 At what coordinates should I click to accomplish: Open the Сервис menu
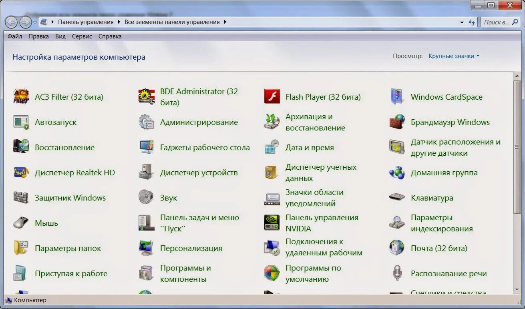coord(82,36)
